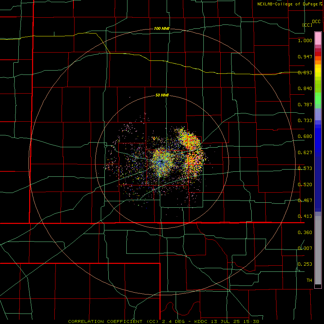Select the KDDC station identifier in the caption
Image resolution: width=324 pixels, height=324 pixels.
pos(202,321)
